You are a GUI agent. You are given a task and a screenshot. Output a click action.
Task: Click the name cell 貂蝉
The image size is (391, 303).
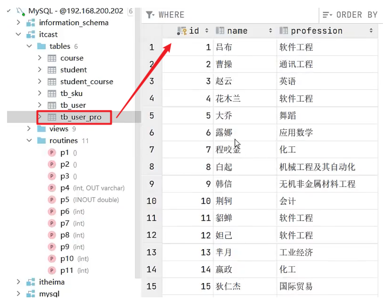point(245,218)
